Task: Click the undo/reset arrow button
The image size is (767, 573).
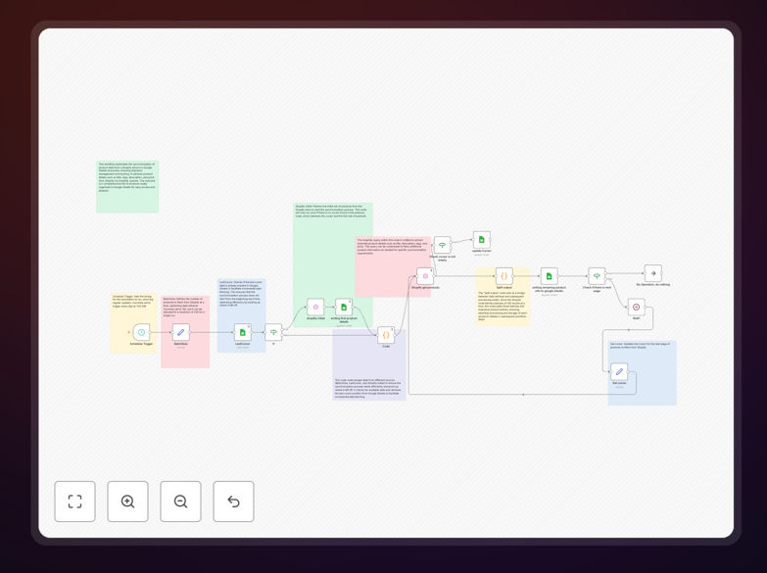Action: pos(233,501)
